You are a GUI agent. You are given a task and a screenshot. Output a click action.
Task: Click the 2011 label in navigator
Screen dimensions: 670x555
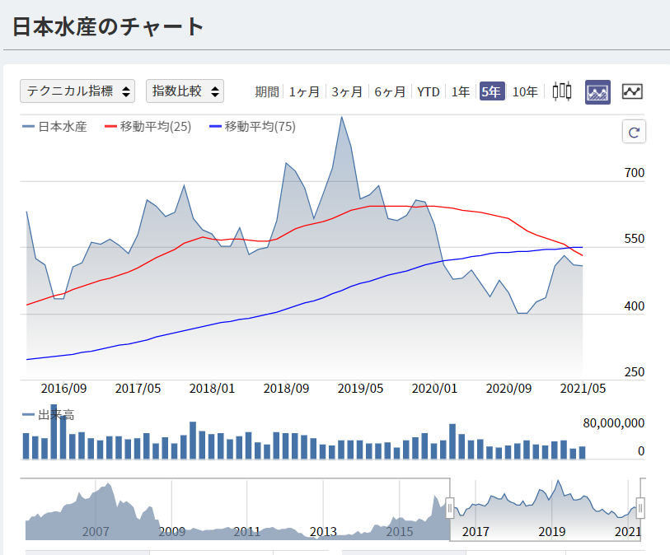pyautogui.click(x=247, y=531)
